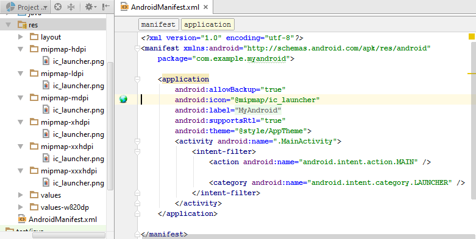Screen dimensions: 476x239
Task: Click "android.intent.action.MAIN" text
Action: (x=358, y=162)
